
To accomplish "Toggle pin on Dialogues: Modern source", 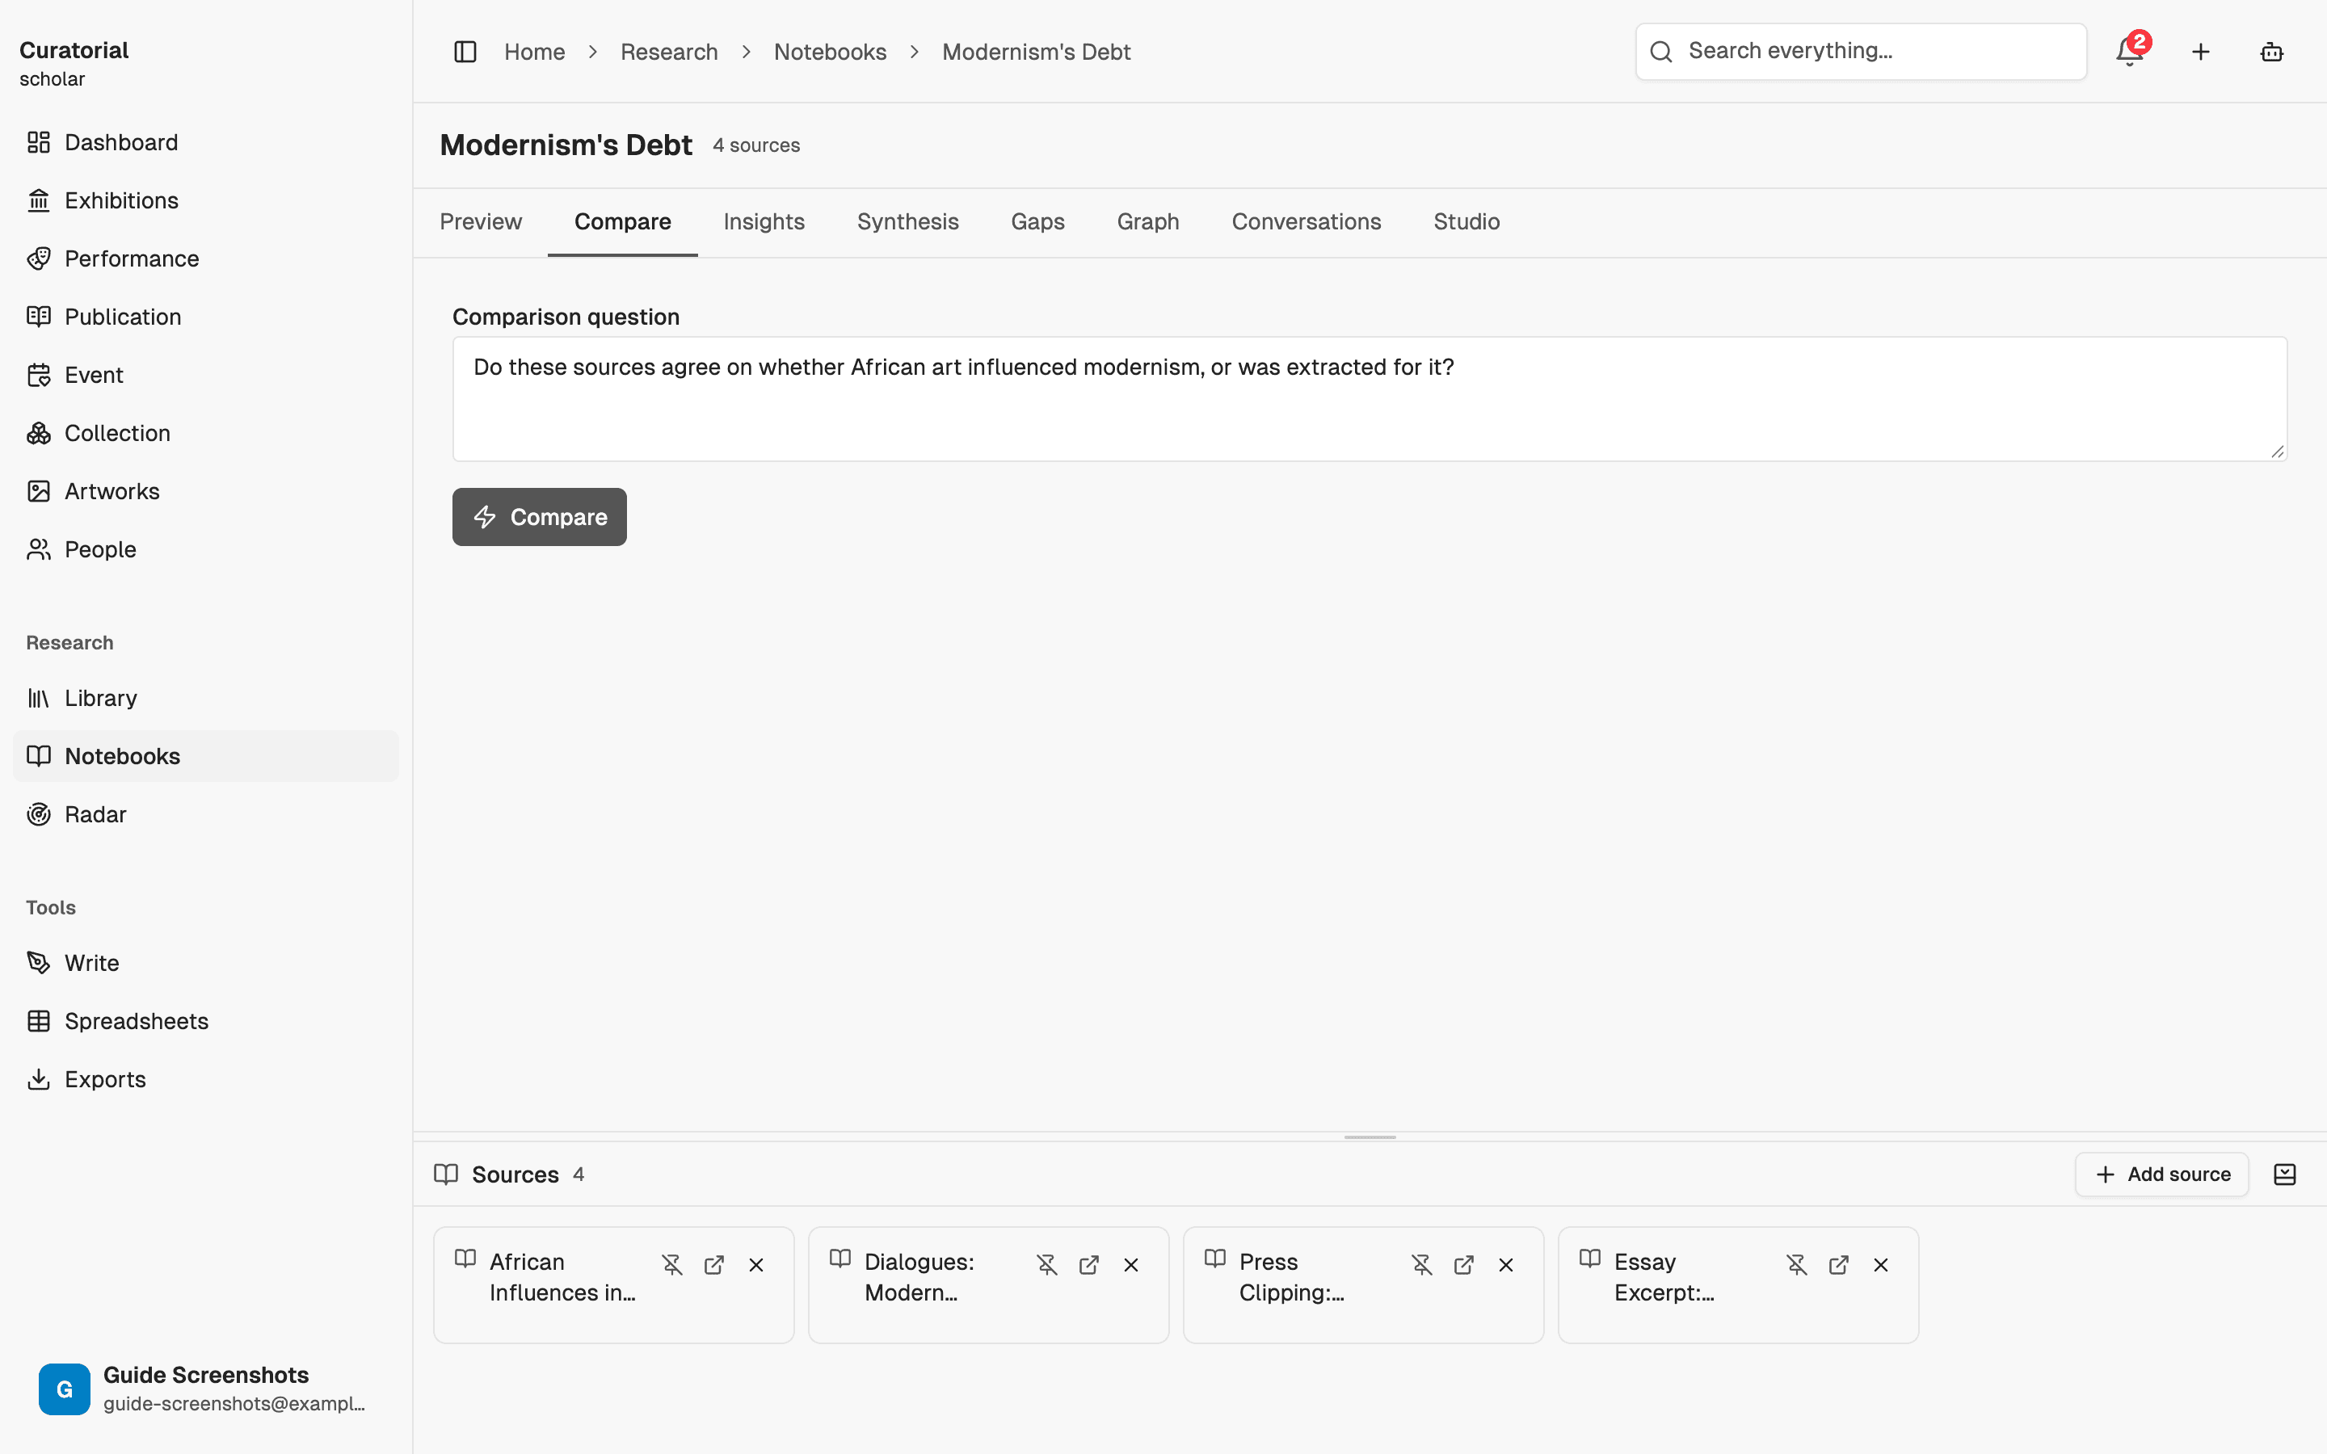I will 1047,1264.
